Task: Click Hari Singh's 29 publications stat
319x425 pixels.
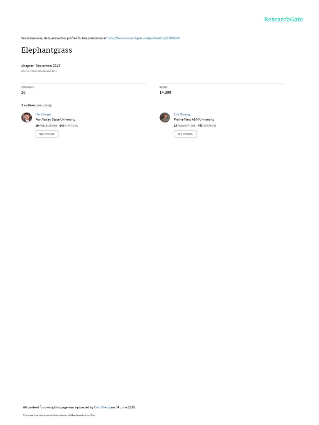Action: pyautogui.click(x=47, y=126)
